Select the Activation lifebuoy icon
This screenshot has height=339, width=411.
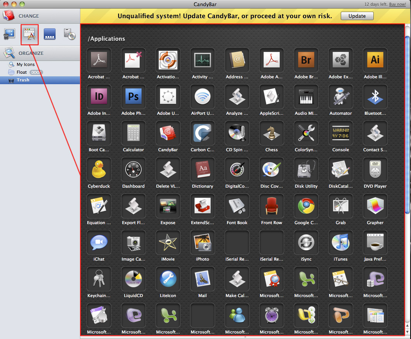[168, 60]
